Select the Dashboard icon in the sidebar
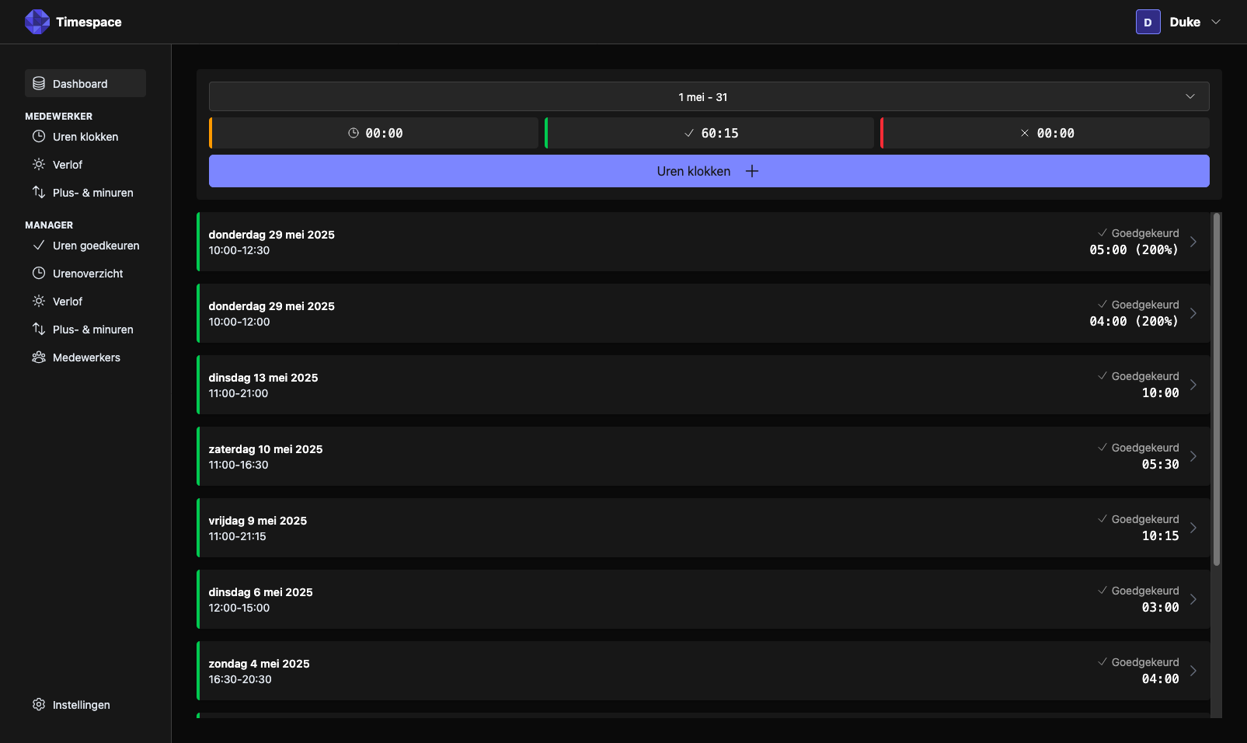The height and width of the screenshot is (743, 1247). 38,83
